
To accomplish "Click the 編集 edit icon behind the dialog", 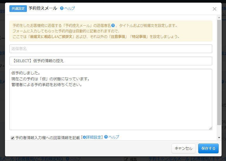I will [126, 159].
